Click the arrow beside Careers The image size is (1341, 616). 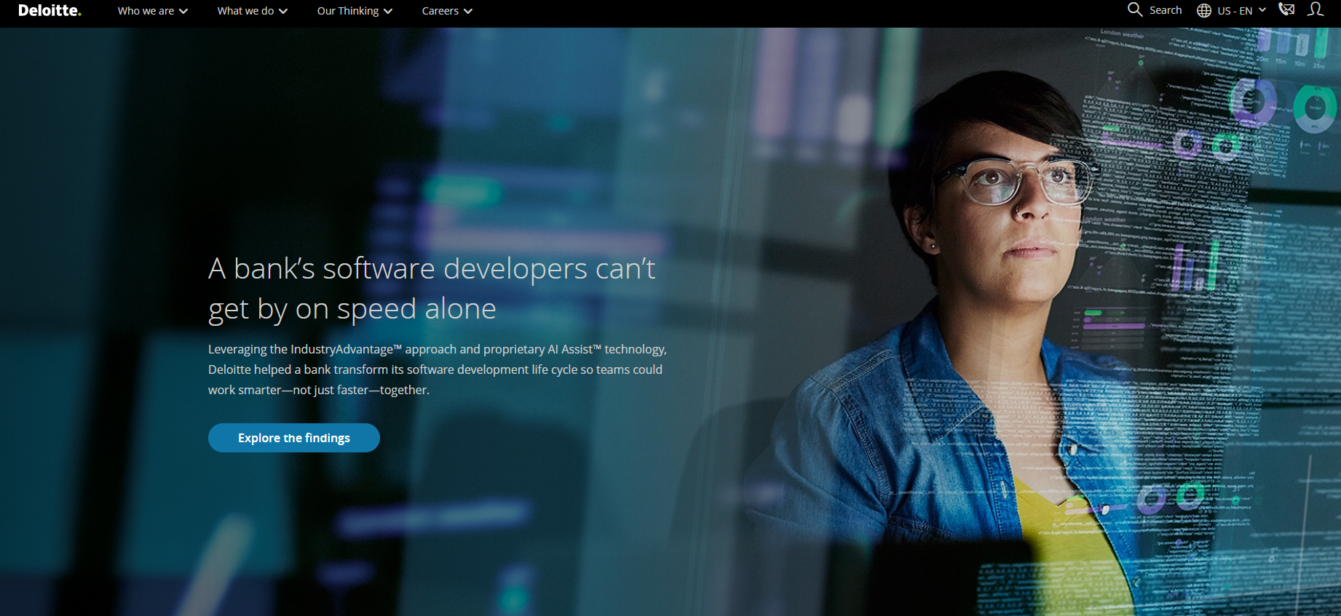click(468, 12)
